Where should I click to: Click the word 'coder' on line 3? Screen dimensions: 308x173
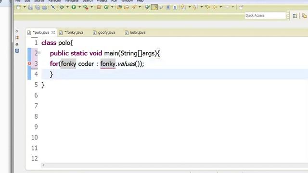[x=86, y=64]
